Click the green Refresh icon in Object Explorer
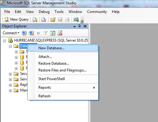This screenshot has height=122, width=158. tap(53, 33)
